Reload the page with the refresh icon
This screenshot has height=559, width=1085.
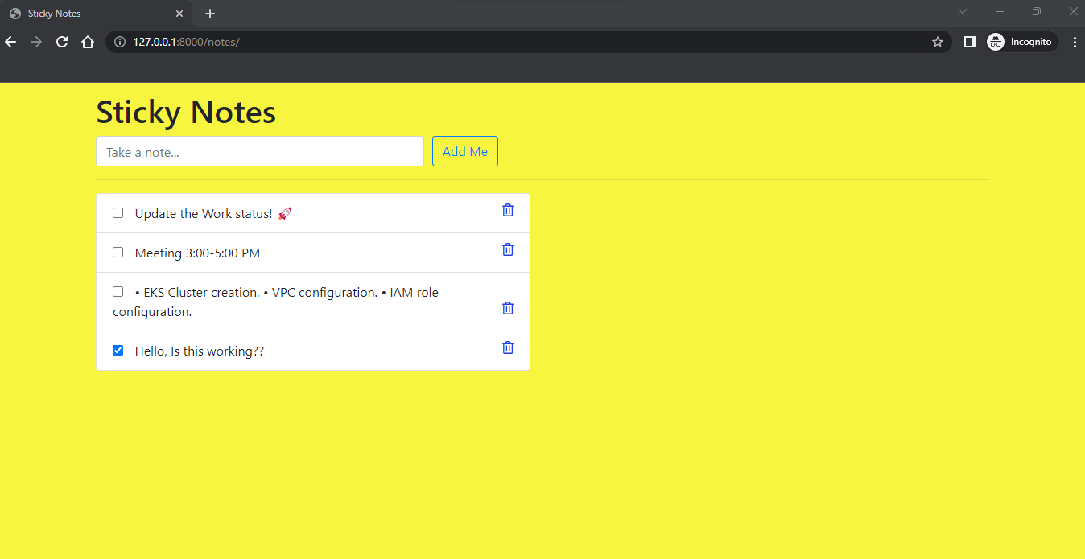(62, 42)
